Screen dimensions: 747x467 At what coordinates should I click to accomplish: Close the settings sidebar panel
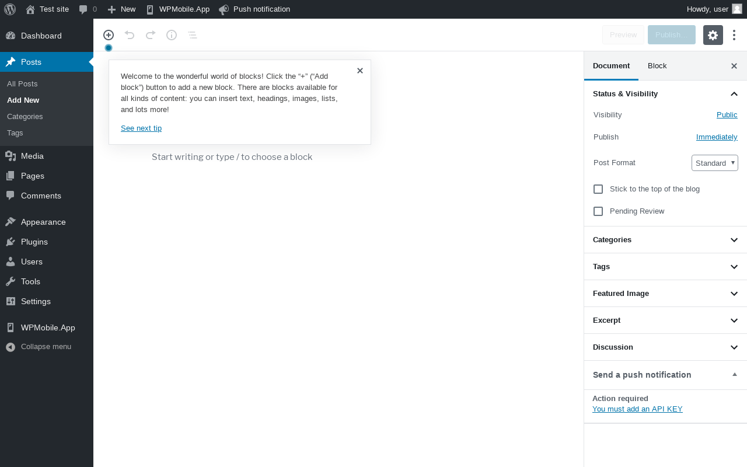(734, 66)
